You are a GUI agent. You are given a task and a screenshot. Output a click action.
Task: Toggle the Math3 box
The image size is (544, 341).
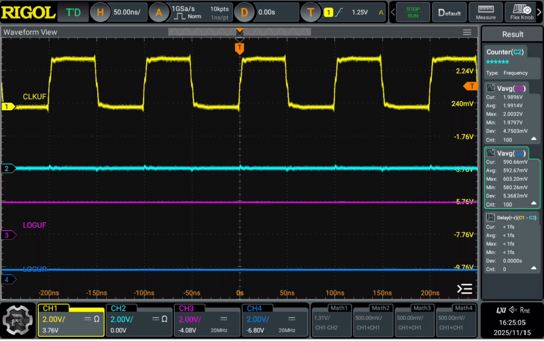pyautogui.click(x=414, y=320)
